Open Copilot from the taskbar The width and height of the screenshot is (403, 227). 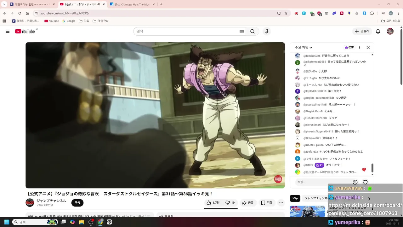[x=72, y=222]
